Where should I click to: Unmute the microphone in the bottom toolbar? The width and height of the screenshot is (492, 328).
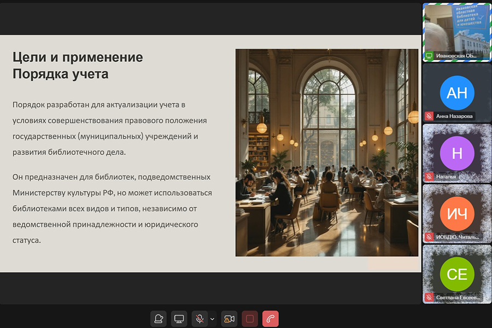pyautogui.click(x=200, y=319)
